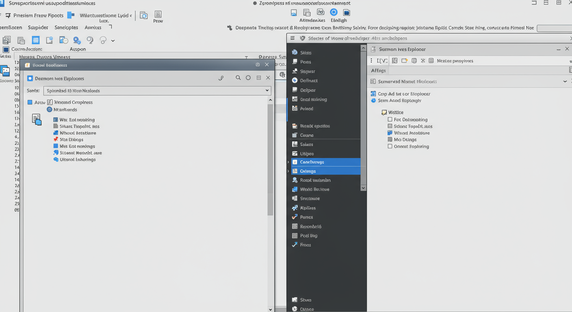Tick the 'Oneost Eoplaring' checkbox
This screenshot has height=312, width=572.
coord(390,146)
